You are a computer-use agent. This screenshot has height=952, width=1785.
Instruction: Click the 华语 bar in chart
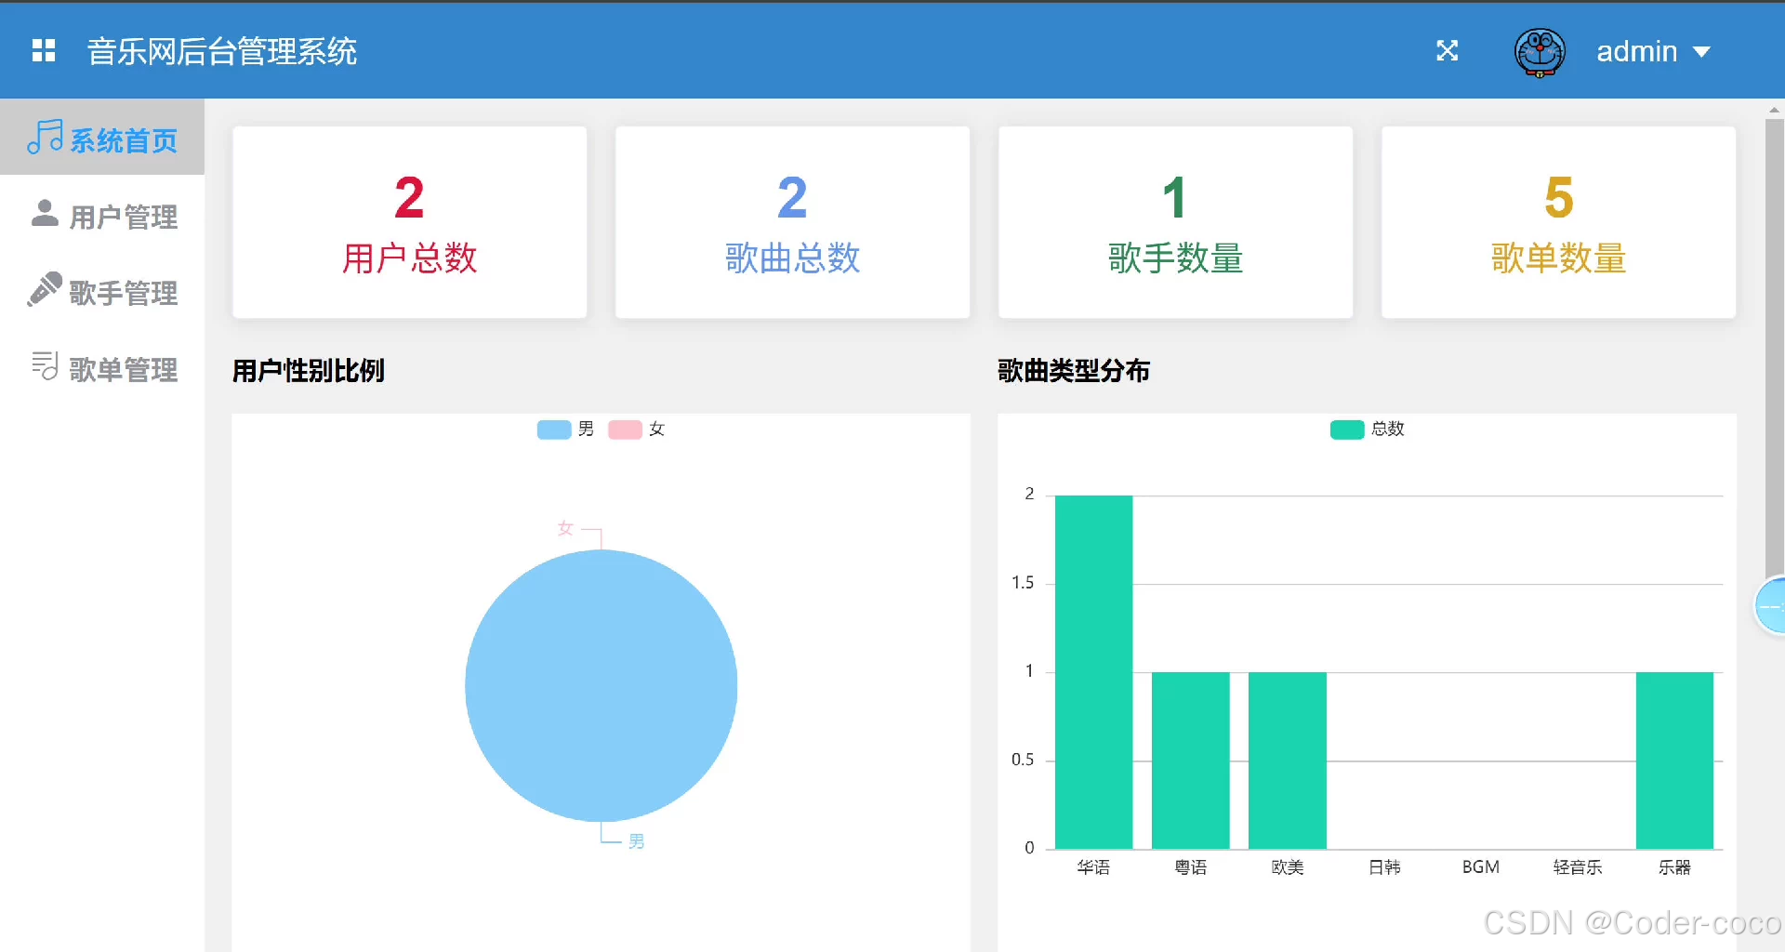1093,671
